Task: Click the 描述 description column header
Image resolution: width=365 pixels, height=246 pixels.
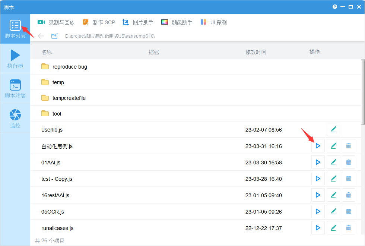Action: click(x=153, y=52)
